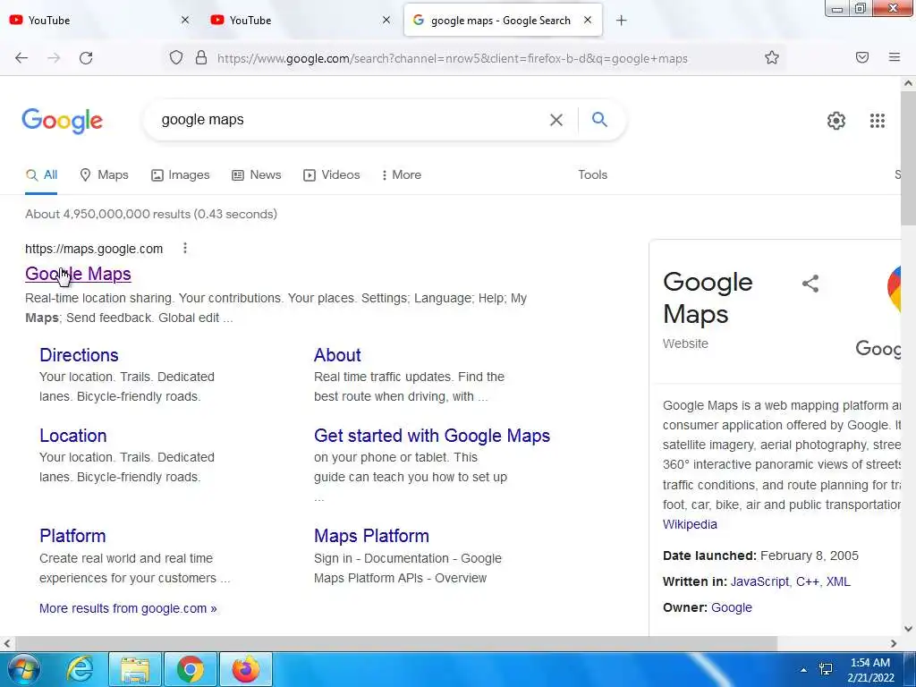This screenshot has width=916, height=687.
Task: Show hidden system tray icons arrow
Action: click(803, 670)
